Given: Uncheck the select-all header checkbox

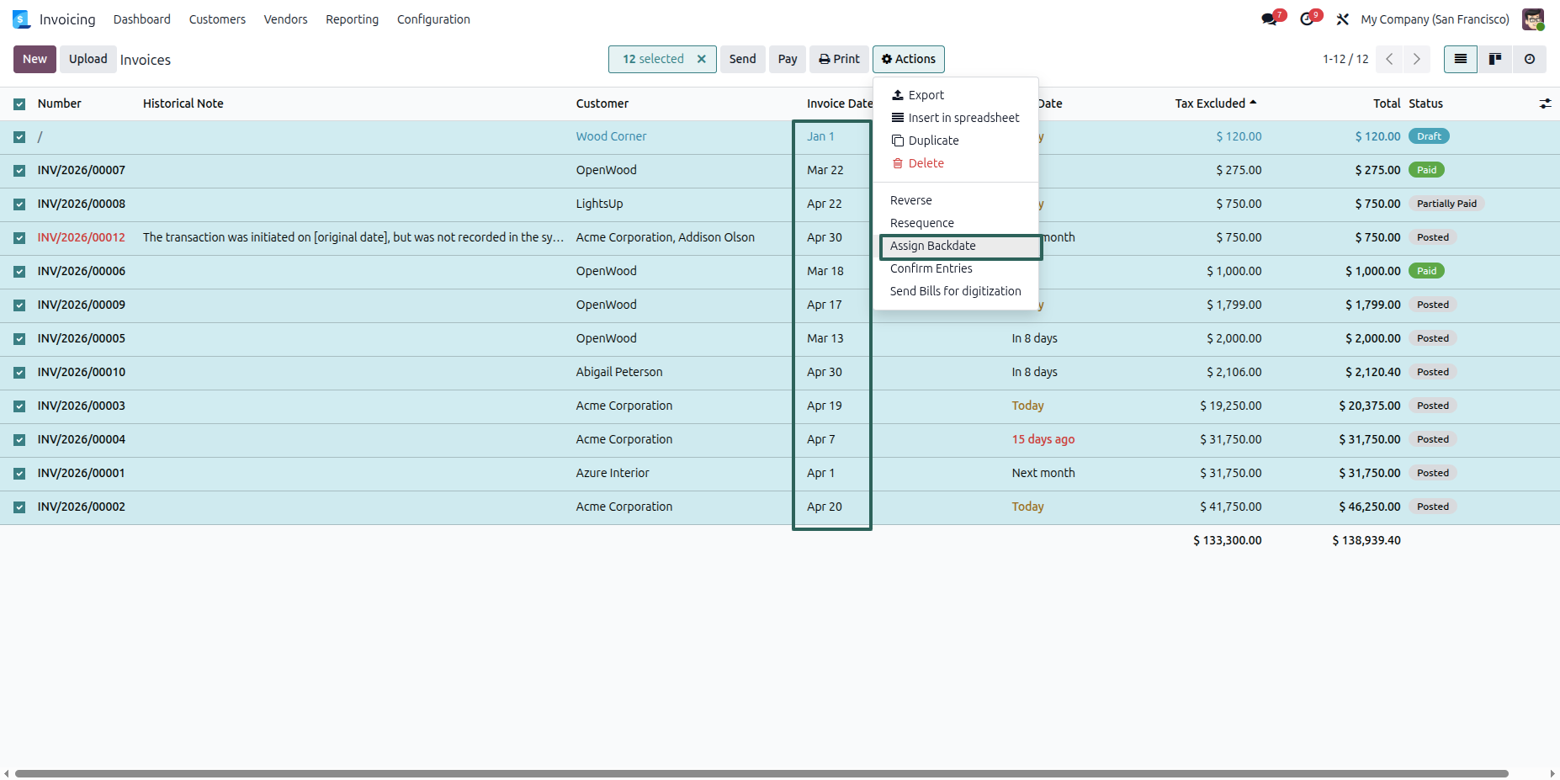Looking at the screenshot, I should [x=19, y=104].
